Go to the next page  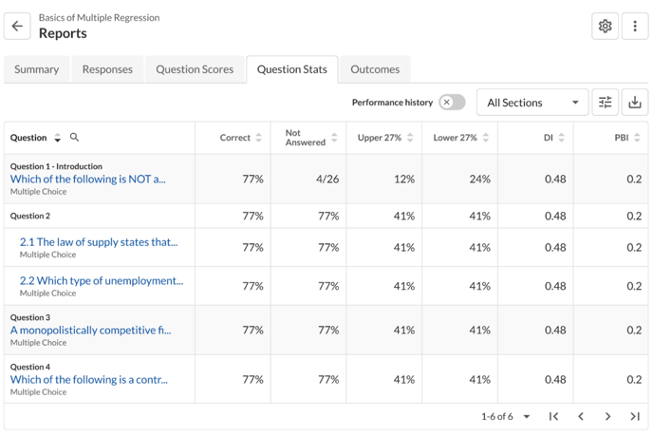(607, 416)
